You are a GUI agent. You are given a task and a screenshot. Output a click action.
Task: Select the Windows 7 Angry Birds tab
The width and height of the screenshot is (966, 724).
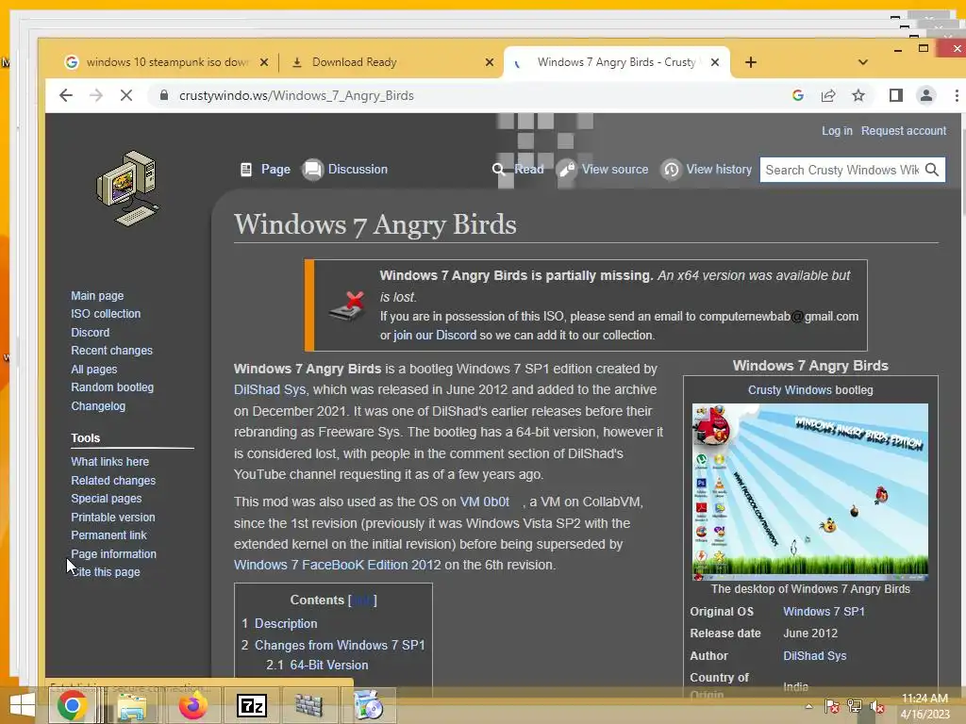coord(616,62)
